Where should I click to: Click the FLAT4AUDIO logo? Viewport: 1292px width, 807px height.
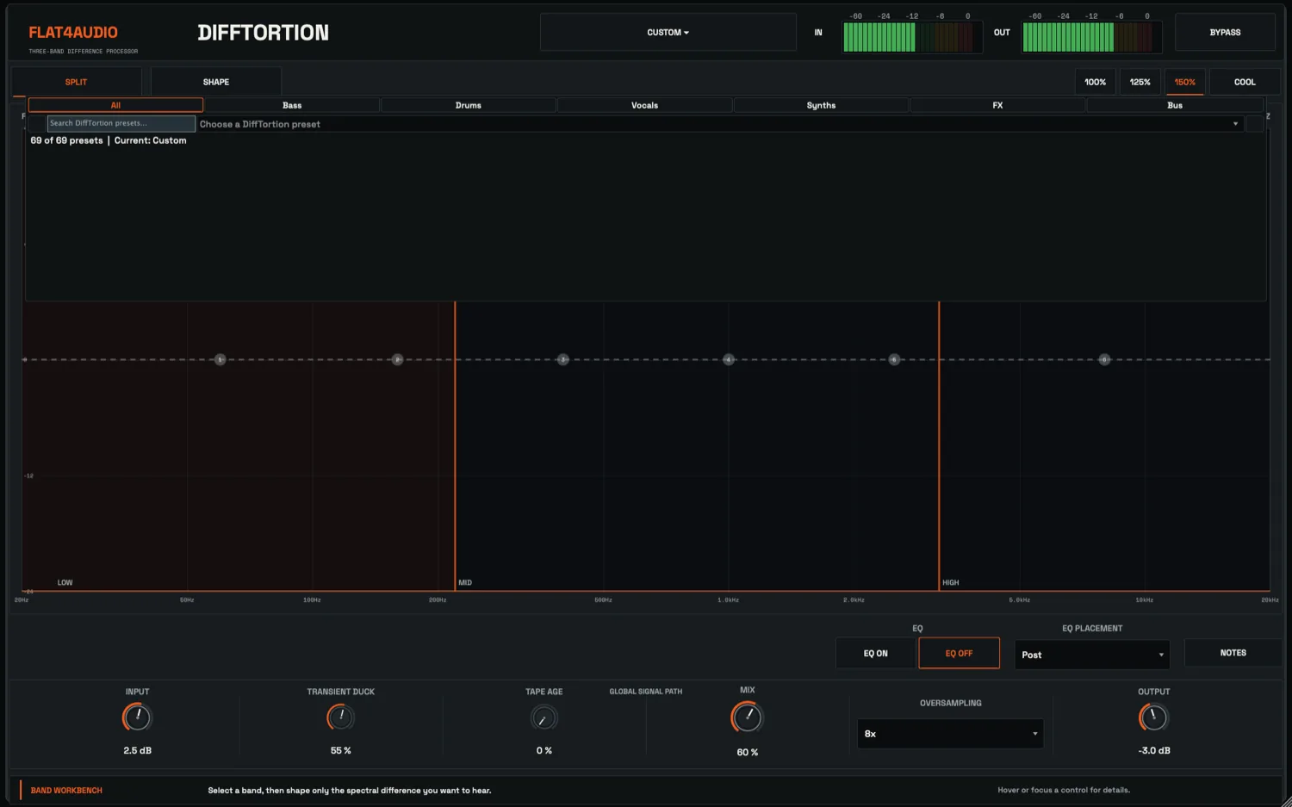73,33
